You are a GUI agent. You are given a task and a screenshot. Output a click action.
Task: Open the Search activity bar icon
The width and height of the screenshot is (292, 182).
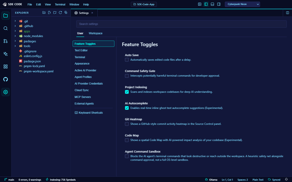tap(5, 28)
